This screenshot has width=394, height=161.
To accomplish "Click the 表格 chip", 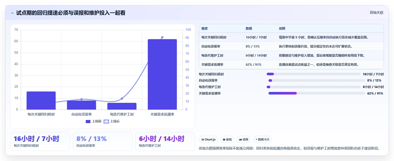I will coord(227,139).
